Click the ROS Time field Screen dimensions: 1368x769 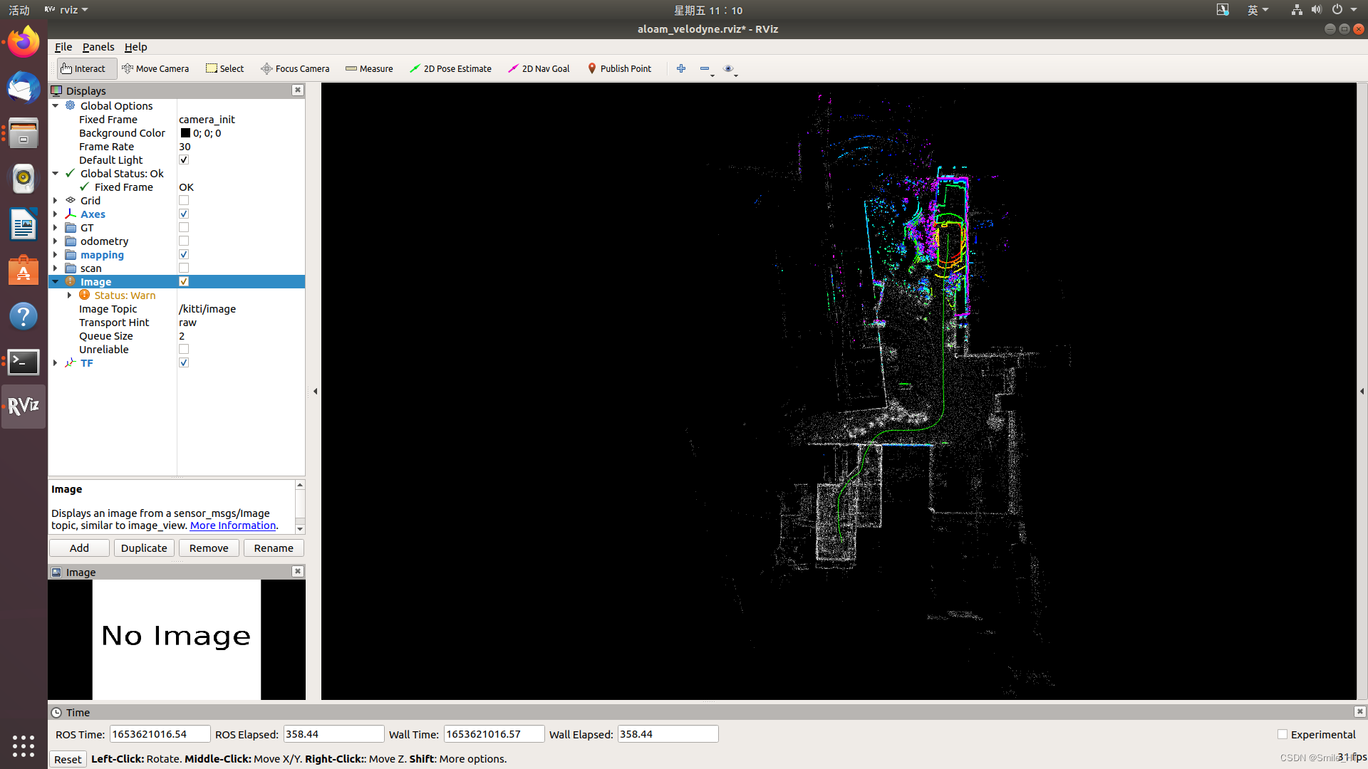tap(160, 734)
